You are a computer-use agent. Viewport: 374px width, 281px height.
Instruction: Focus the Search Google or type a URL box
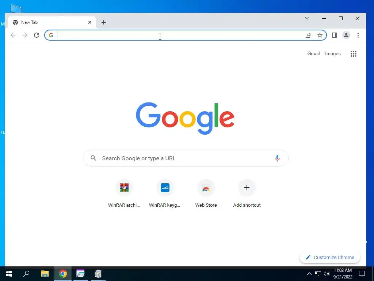186,158
